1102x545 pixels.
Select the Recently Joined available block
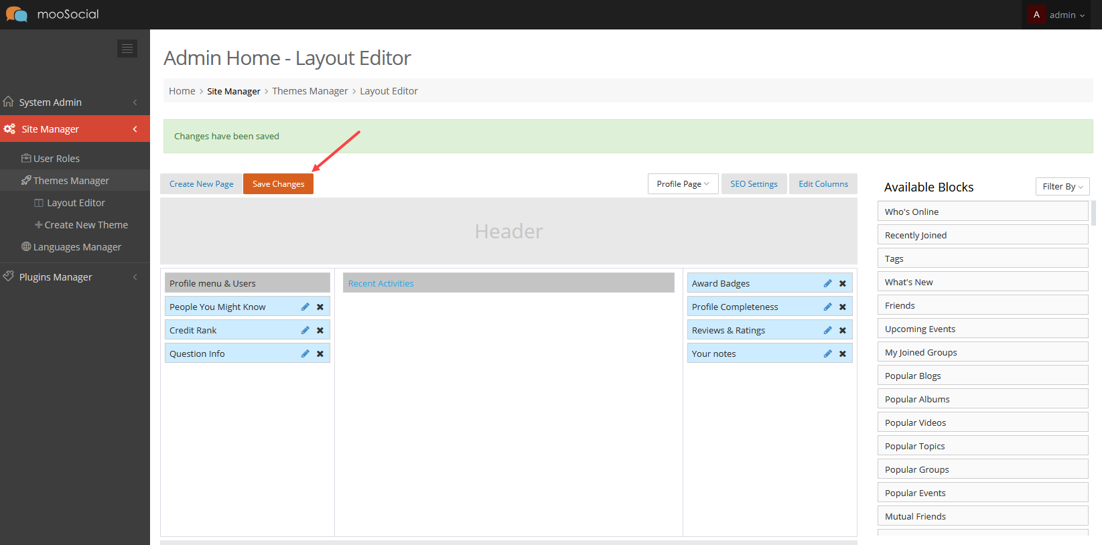tap(983, 235)
